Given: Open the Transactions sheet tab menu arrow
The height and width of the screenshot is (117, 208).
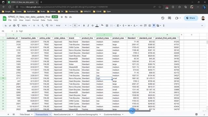Looking at the screenshot, I should click(50, 114).
